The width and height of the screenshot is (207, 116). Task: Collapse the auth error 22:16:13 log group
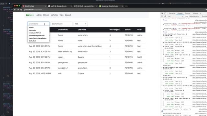(x=162, y=86)
